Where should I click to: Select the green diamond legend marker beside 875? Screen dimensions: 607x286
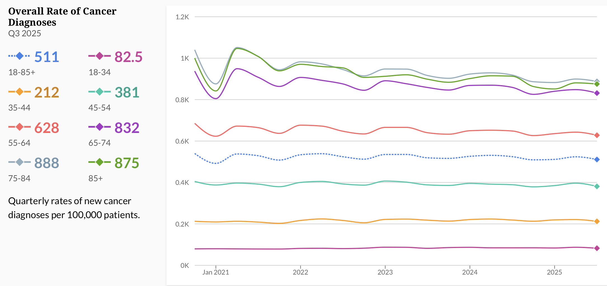100,162
